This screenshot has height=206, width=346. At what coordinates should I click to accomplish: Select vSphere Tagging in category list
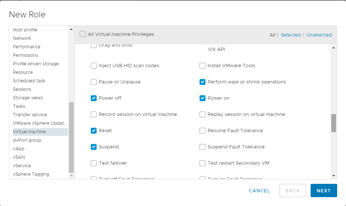31,174
